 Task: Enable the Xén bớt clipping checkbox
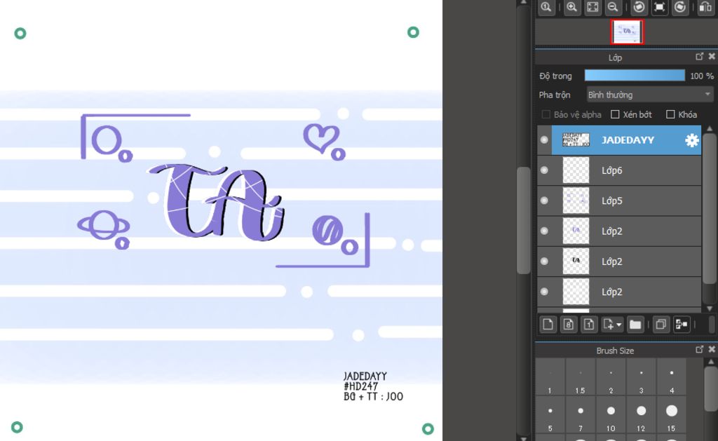pos(615,114)
